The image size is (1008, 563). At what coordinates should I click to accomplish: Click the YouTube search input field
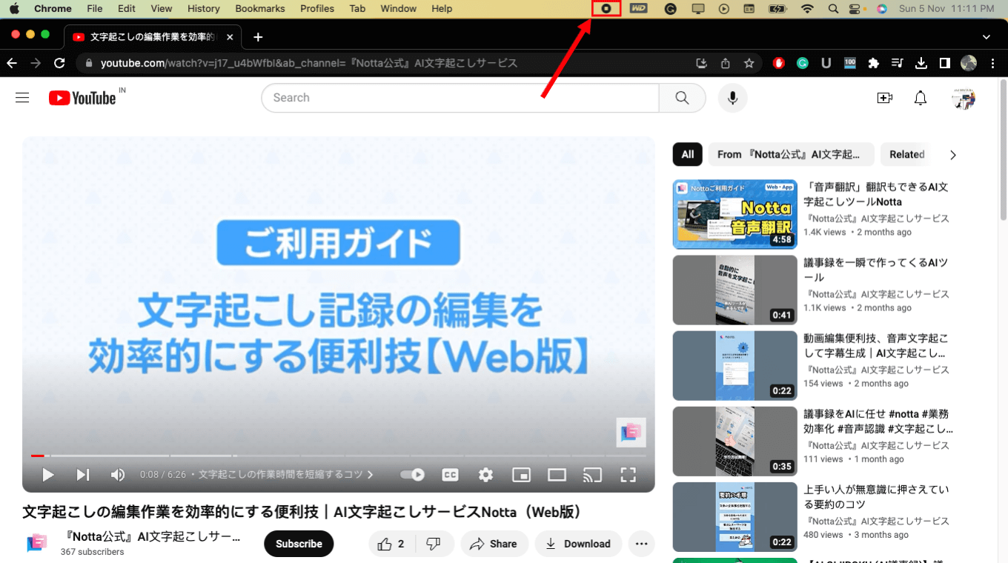460,98
